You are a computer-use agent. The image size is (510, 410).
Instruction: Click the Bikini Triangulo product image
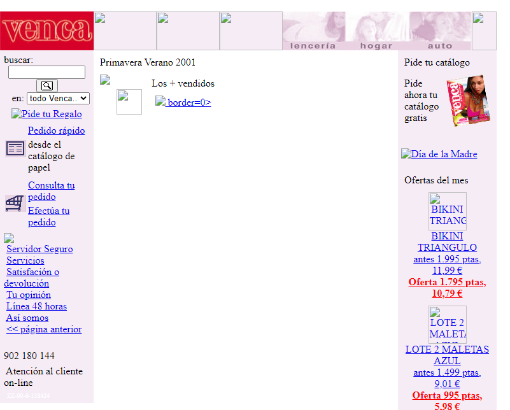tap(447, 211)
